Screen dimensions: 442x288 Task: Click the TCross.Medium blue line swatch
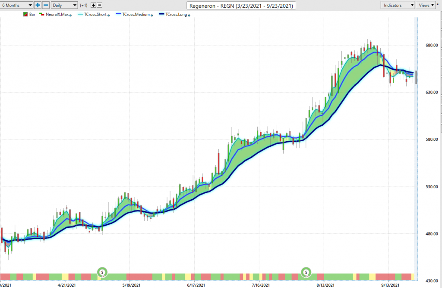(118, 14)
